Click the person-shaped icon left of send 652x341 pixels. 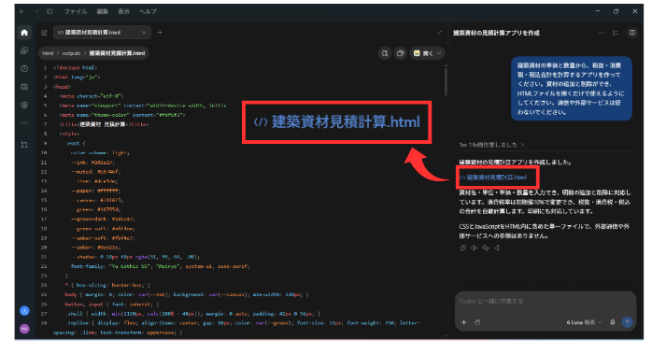[613, 322]
